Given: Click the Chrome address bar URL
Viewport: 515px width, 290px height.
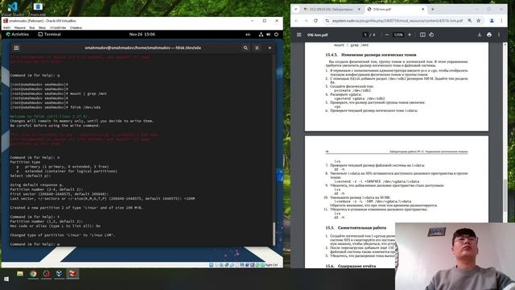Looking at the screenshot, I should [398, 20].
